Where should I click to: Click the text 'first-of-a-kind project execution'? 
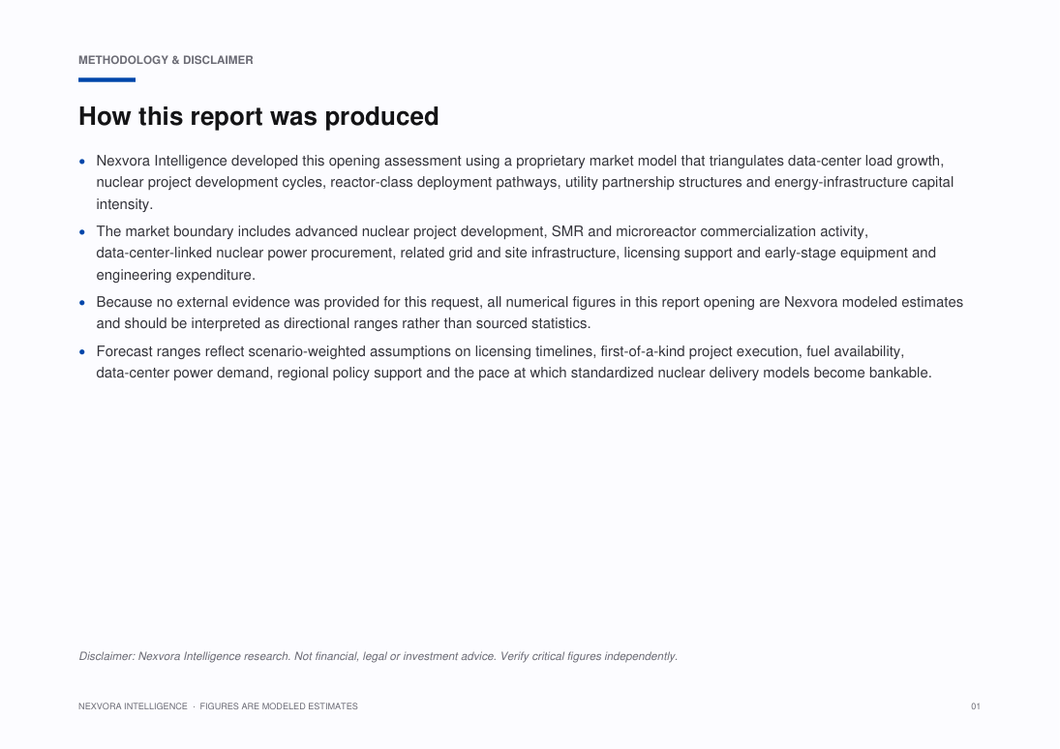(699, 351)
